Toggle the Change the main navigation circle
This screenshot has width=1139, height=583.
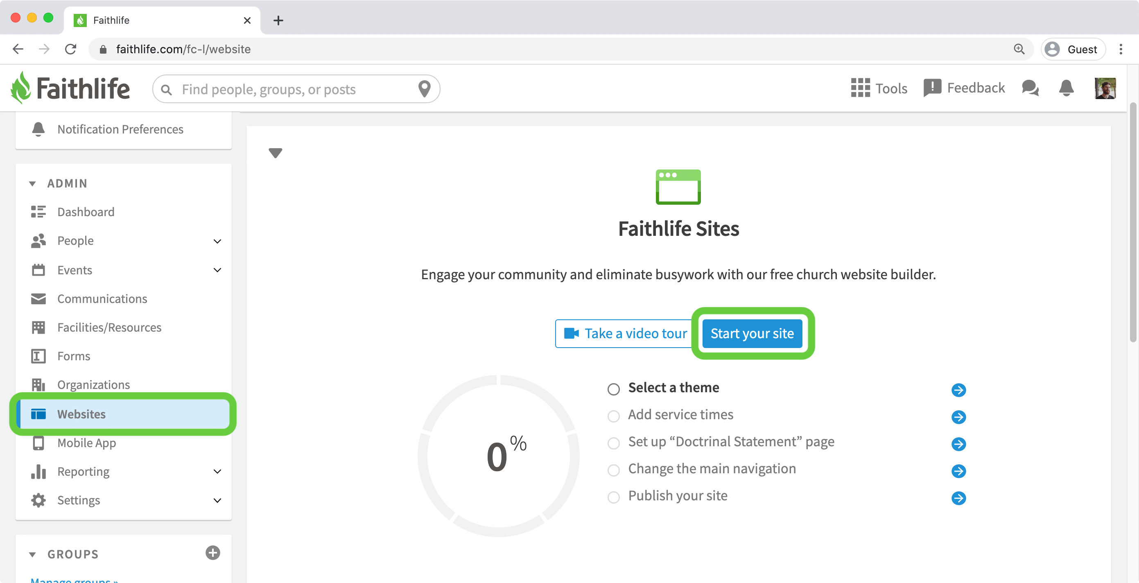(x=613, y=470)
